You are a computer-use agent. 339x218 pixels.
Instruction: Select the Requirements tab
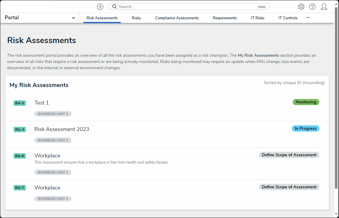(x=225, y=18)
